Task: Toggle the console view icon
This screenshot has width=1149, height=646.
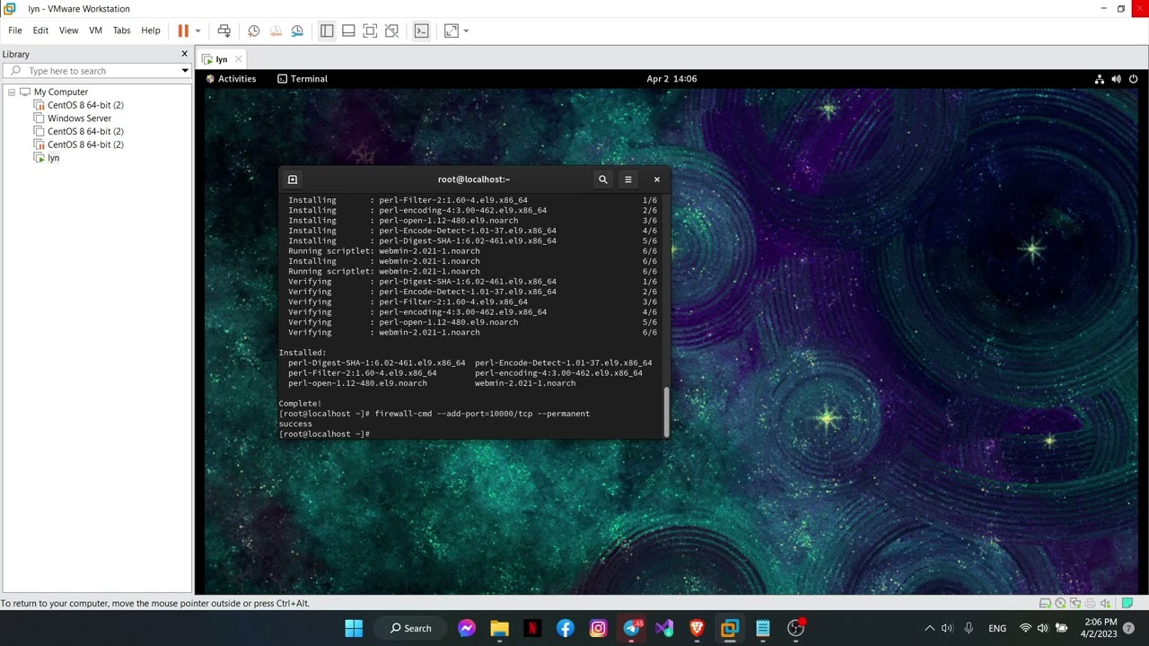Action: click(421, 31)
